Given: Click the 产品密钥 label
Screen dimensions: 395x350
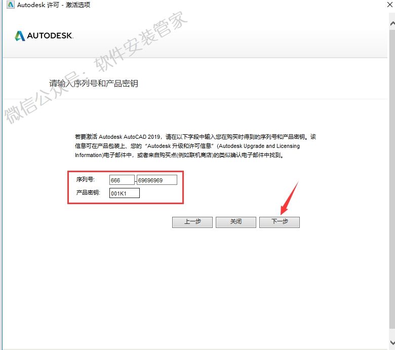Looking at the screenshot, I should coord(88,193).
